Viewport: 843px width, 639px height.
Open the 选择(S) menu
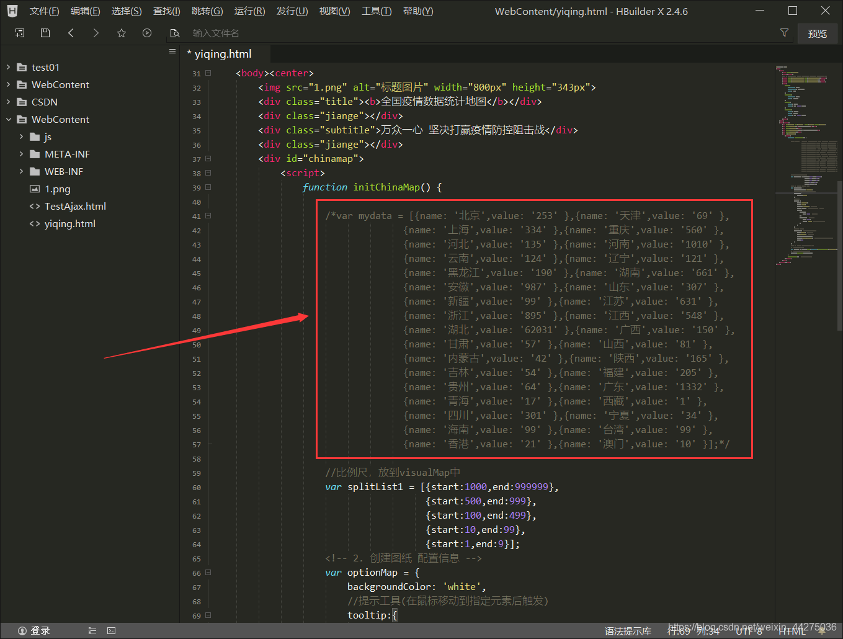tap(127, 11)
